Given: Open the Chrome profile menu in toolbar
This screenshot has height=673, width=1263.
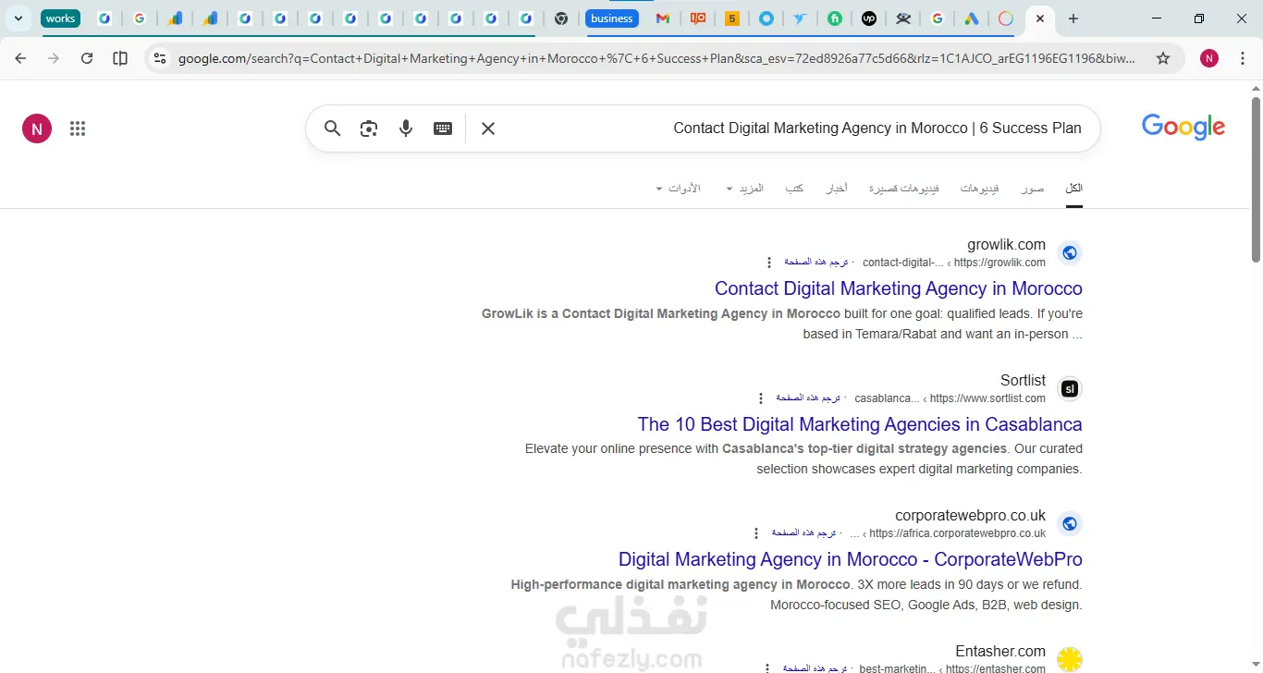Looking at the screenshot, I should 1209,58.
